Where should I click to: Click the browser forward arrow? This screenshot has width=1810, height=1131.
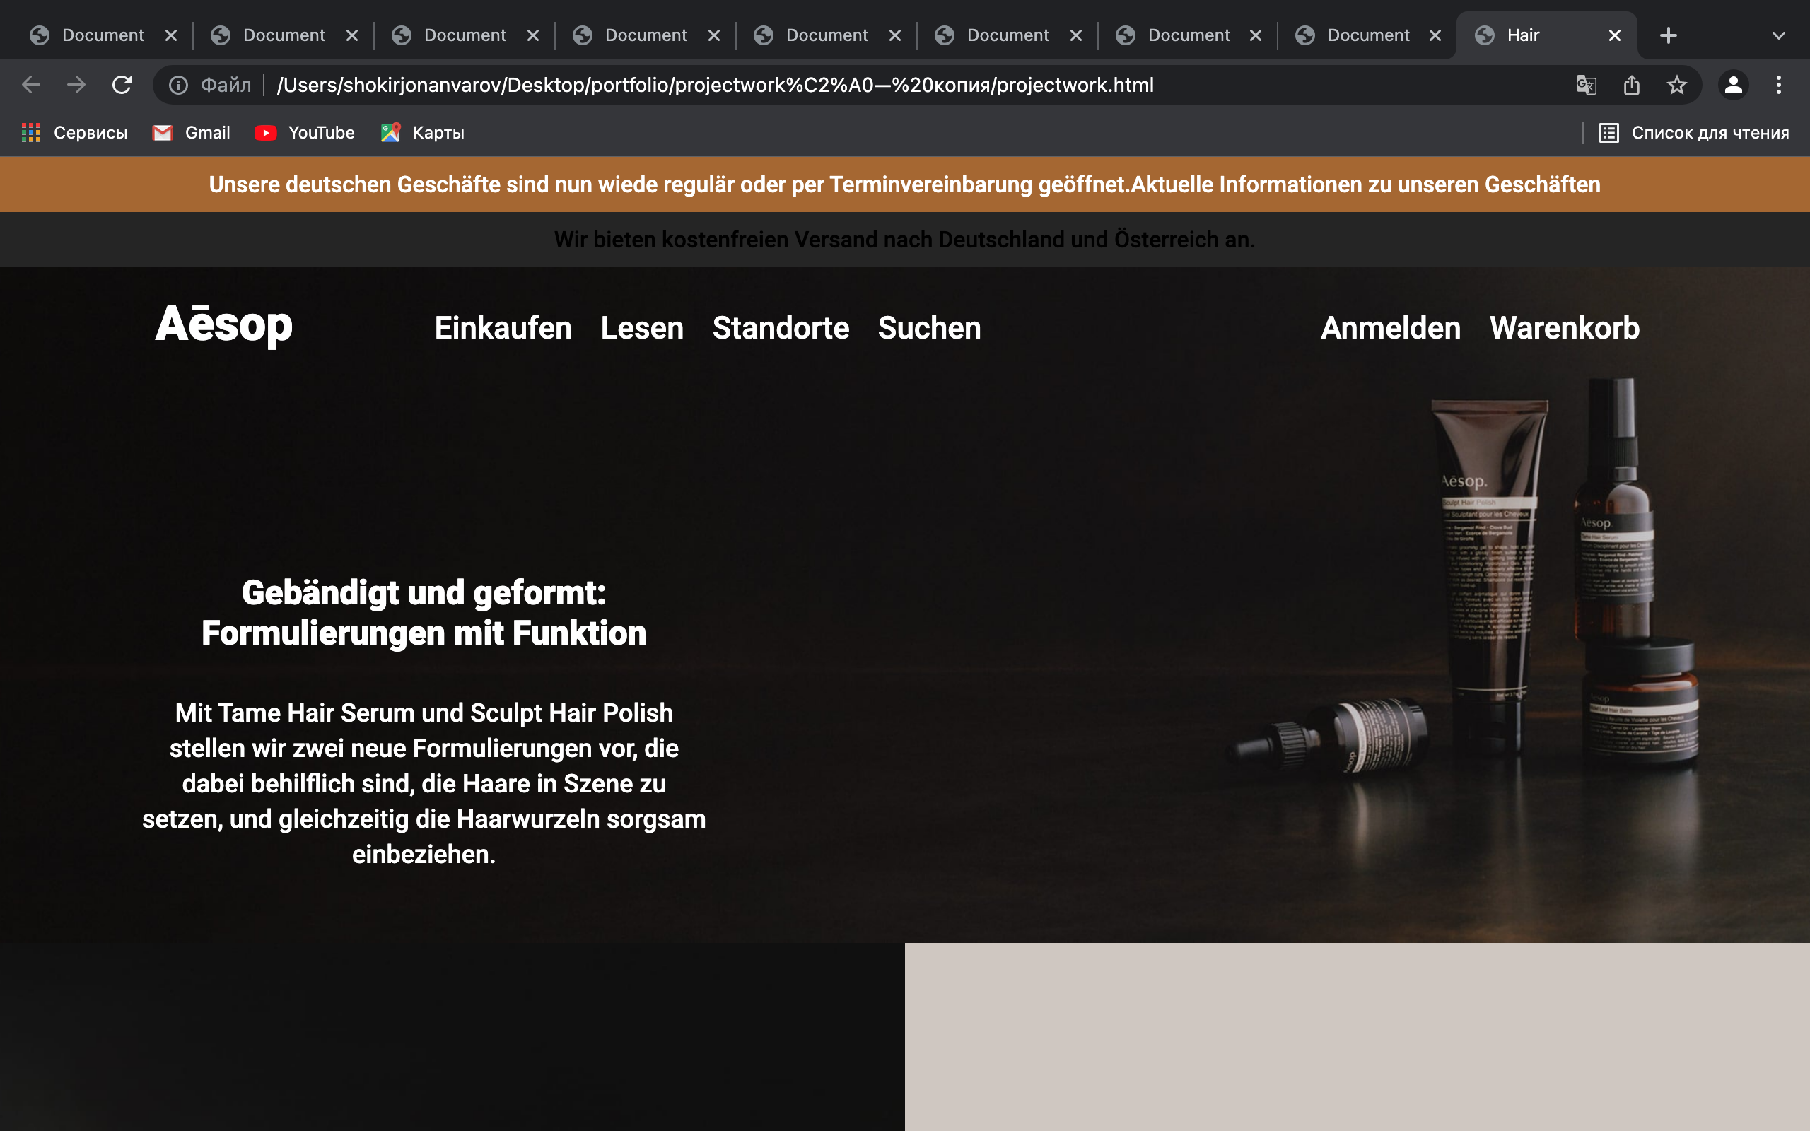click(x=76, y=86)
